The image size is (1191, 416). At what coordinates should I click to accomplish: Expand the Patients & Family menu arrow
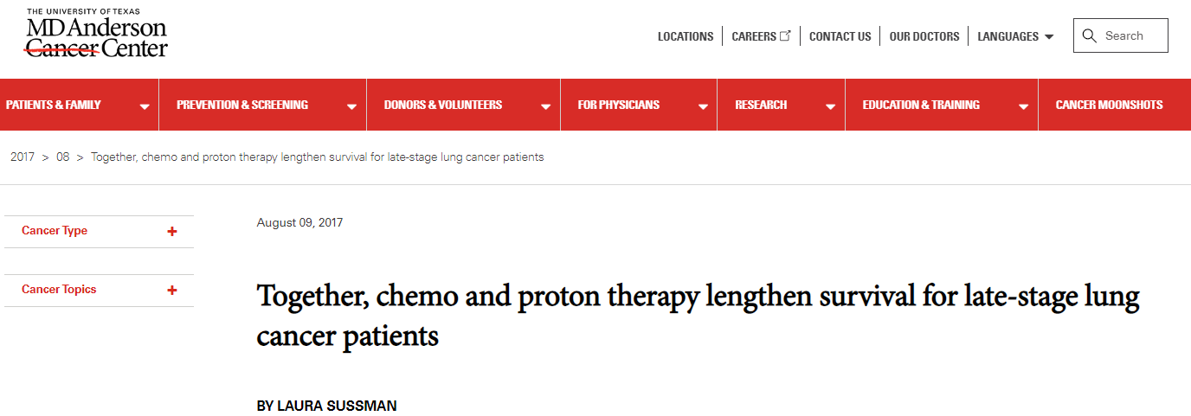(x=145, y=107)
